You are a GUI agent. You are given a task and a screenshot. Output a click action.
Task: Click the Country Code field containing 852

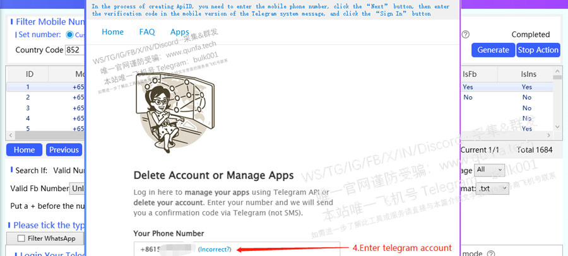(75, 50)
